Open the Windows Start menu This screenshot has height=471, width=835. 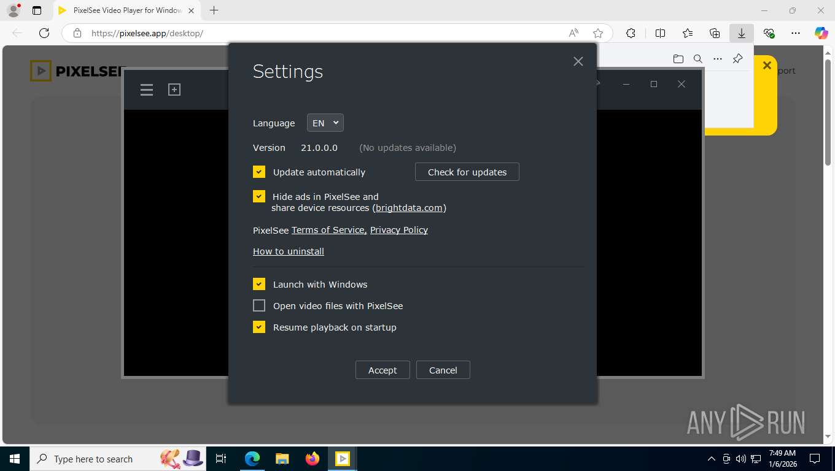(x=15, y=459)
